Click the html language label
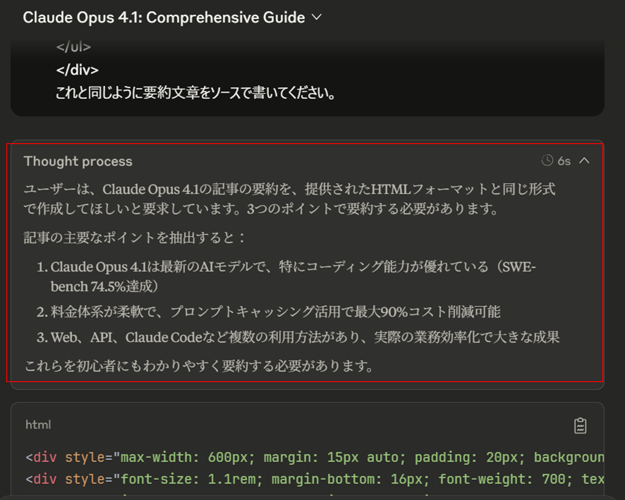Screen dimensions: 625x500 pos(38,425)
